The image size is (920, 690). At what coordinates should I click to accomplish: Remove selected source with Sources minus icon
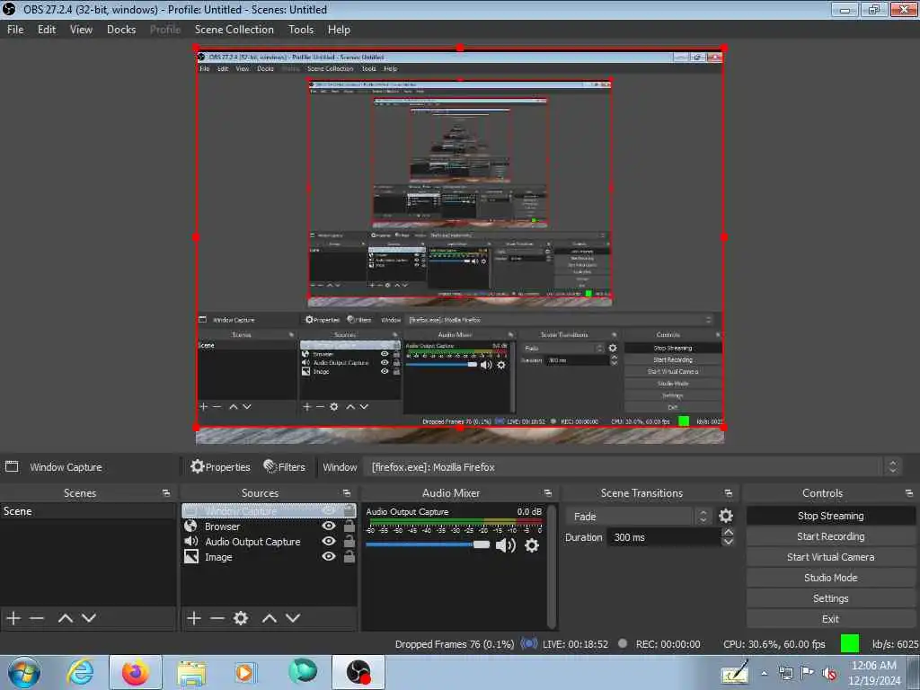pyautogui.click(x=217, y=618)
